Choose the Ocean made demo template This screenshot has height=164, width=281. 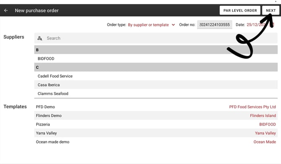[52, 142]
